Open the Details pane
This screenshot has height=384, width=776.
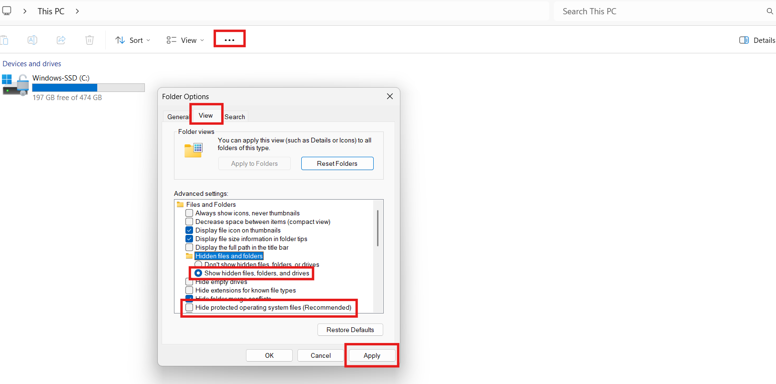[757, 40]
